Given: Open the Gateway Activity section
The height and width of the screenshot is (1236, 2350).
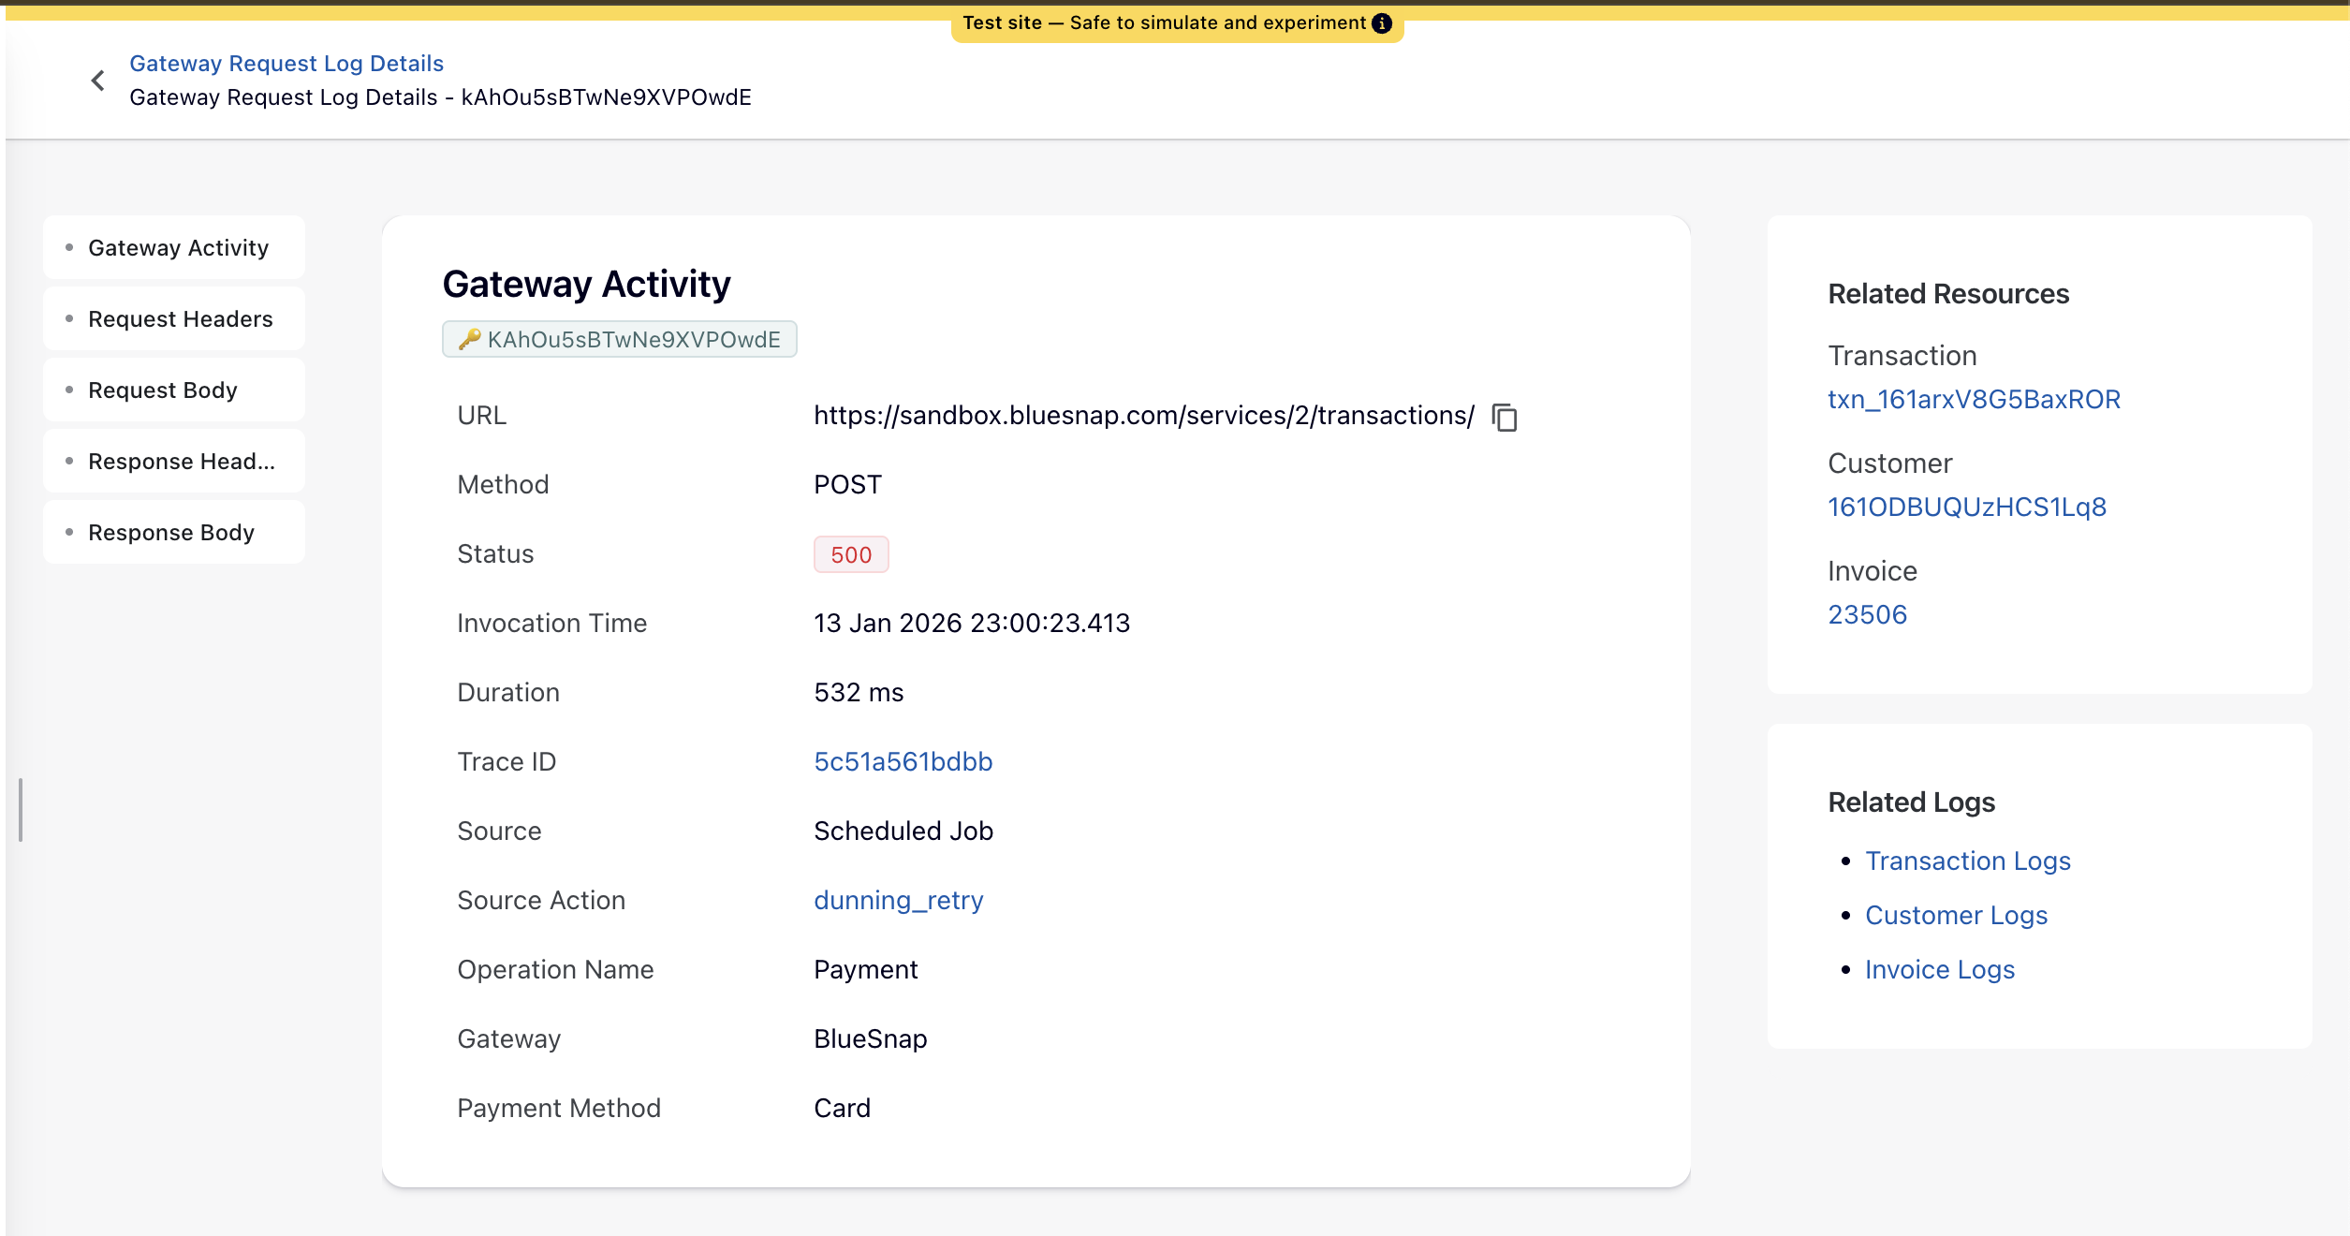Looking at the screenshot, I should 178,247.
